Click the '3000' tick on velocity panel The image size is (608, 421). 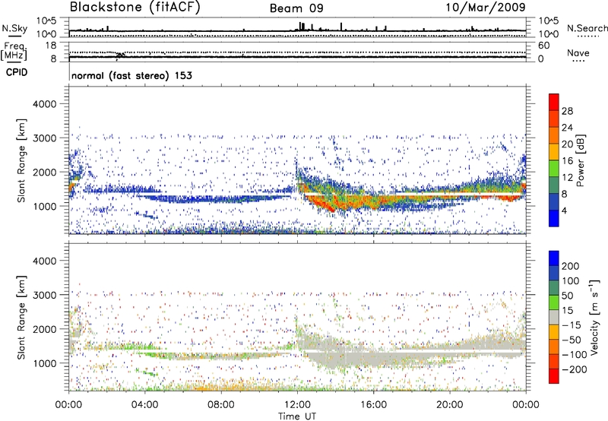(44, 295)
